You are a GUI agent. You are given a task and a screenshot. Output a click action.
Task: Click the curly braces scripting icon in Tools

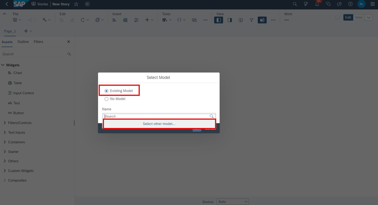[x=179, y=20]
